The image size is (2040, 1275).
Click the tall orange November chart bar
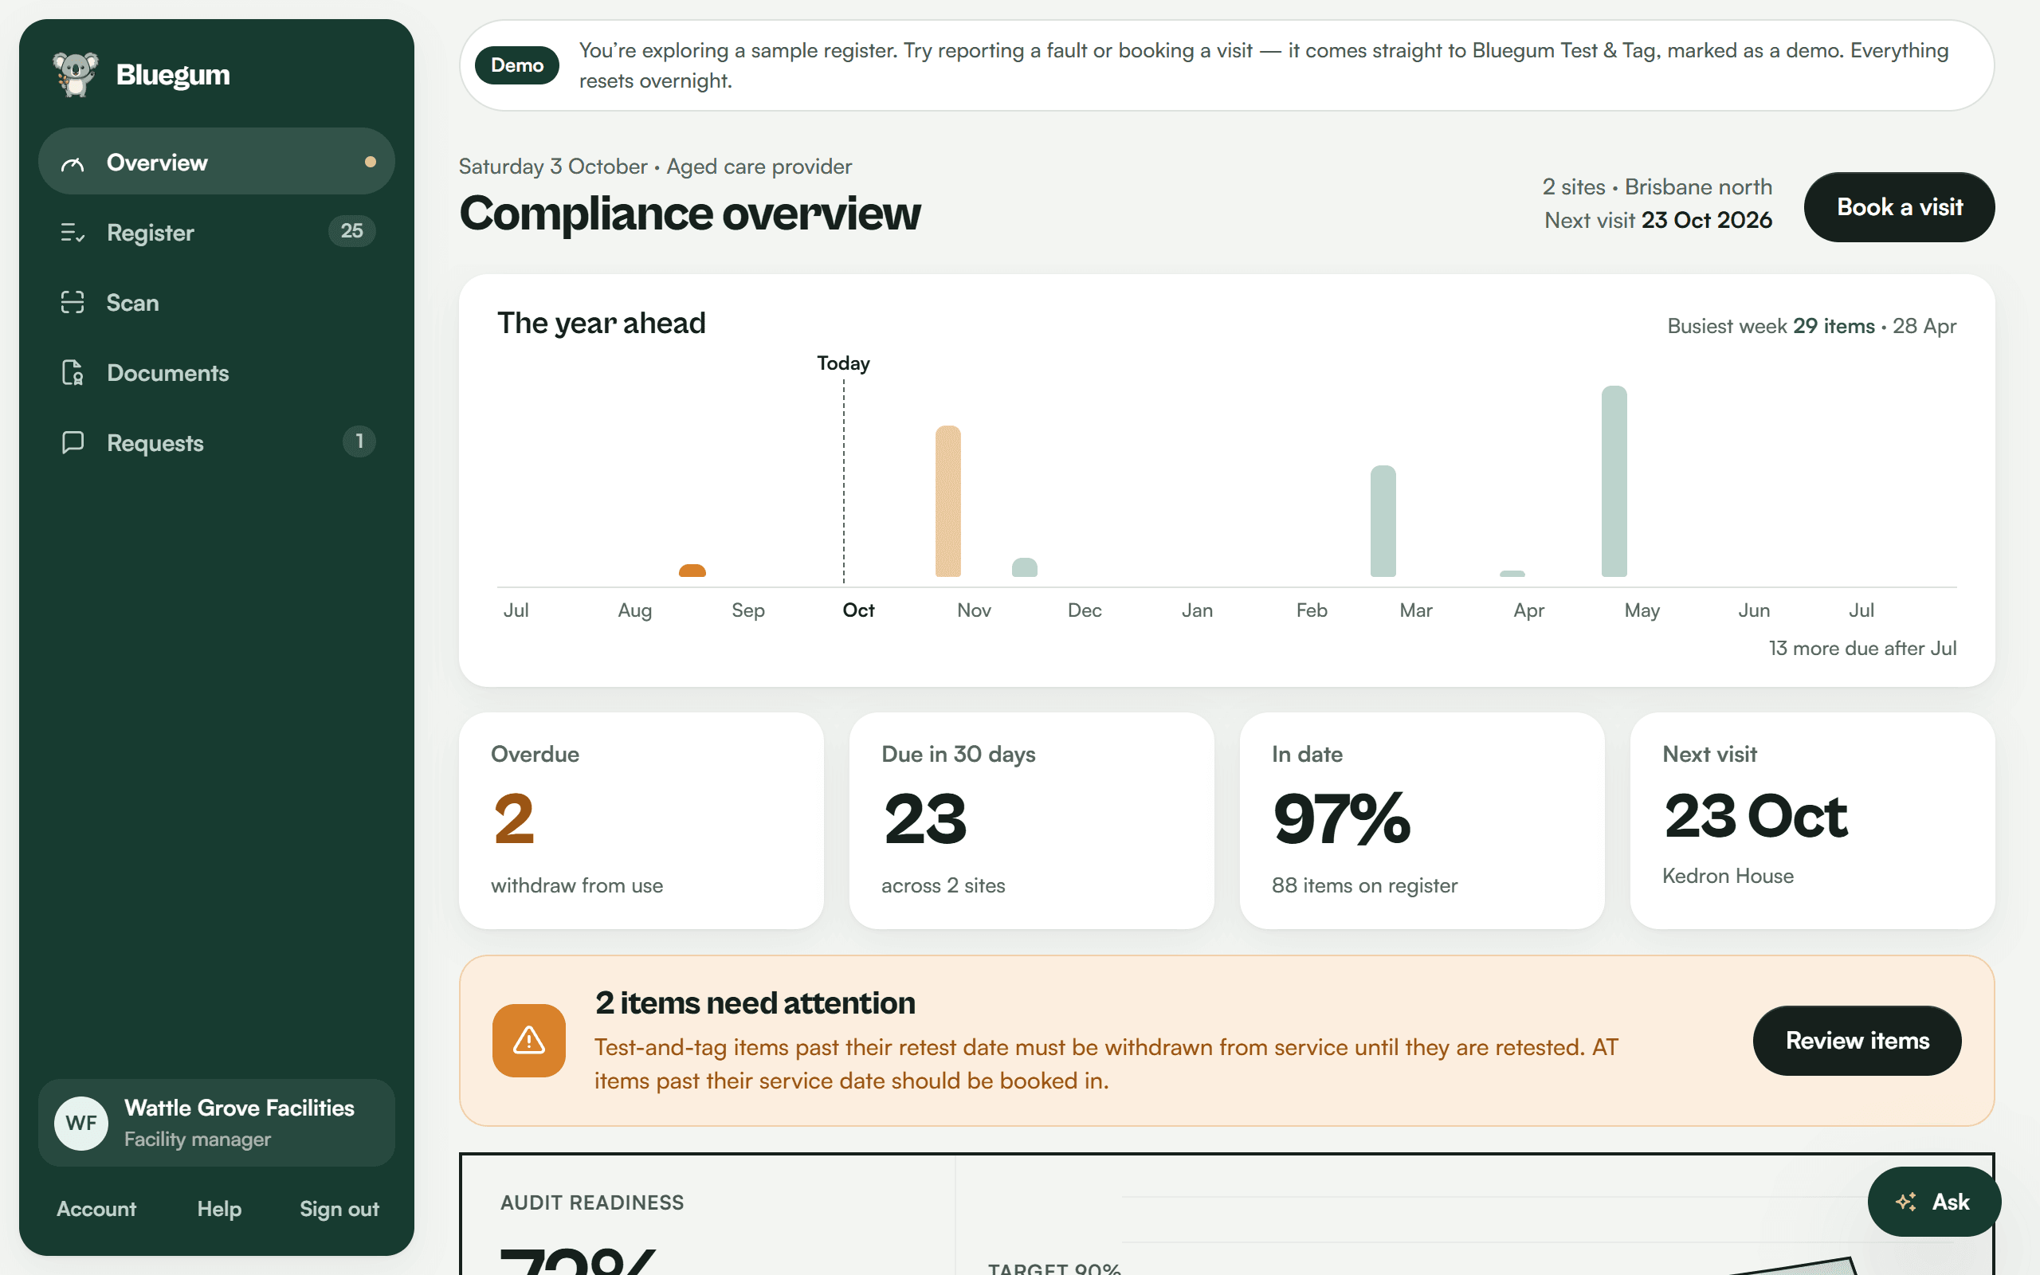[947, 501]
